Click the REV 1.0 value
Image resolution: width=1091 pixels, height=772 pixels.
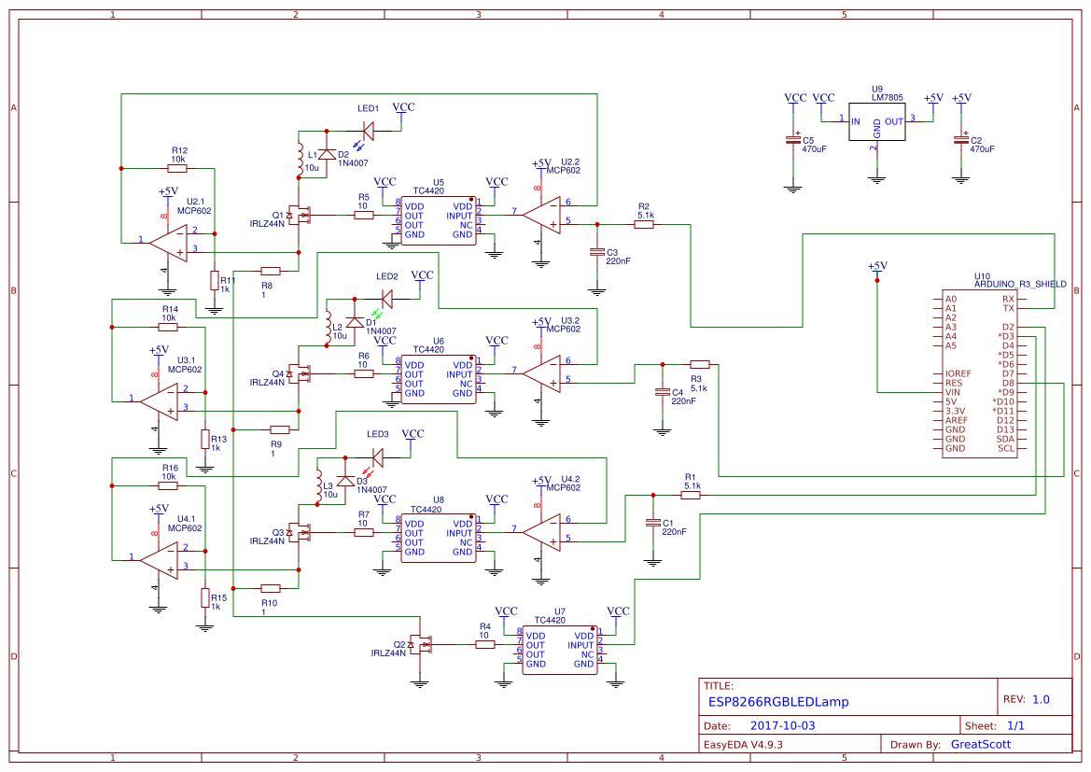click(1041, 699)
